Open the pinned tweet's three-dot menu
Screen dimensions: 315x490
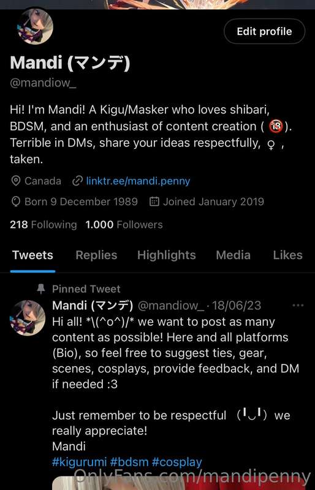pos(297,305)
